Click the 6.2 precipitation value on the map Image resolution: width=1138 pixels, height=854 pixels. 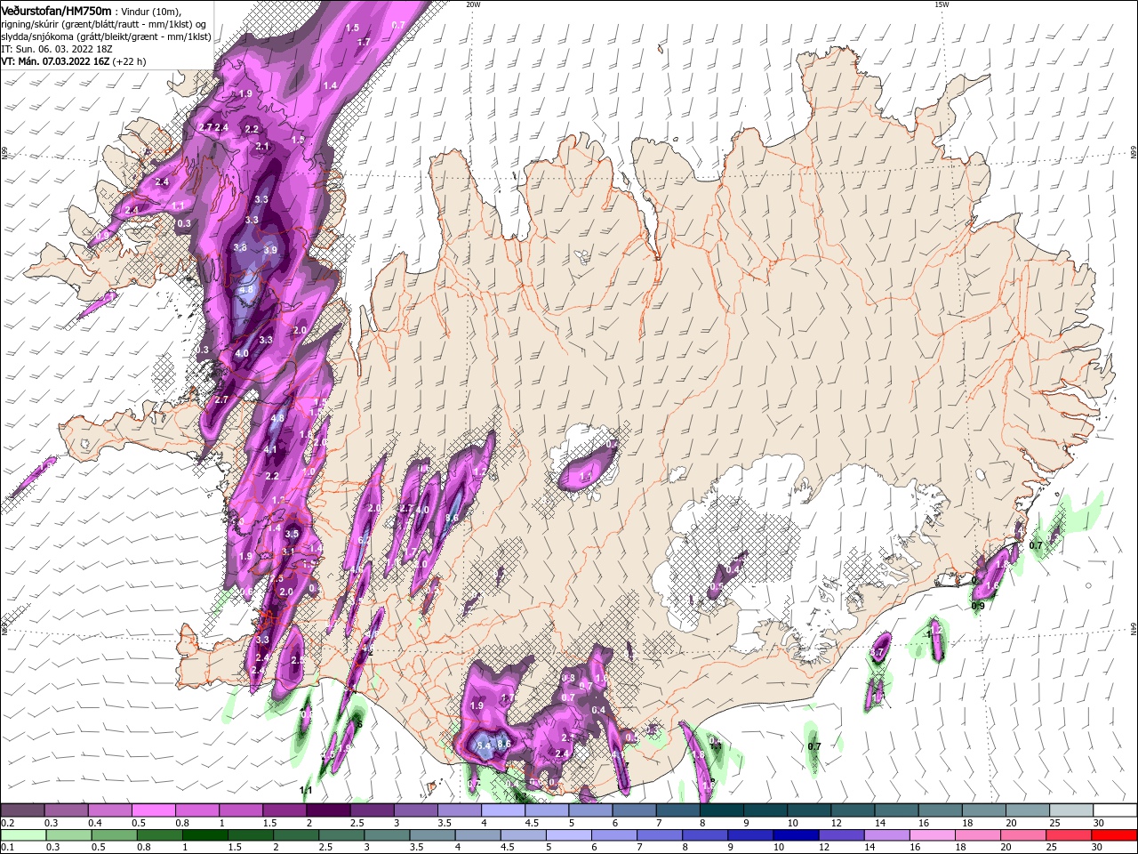point(364,541)
